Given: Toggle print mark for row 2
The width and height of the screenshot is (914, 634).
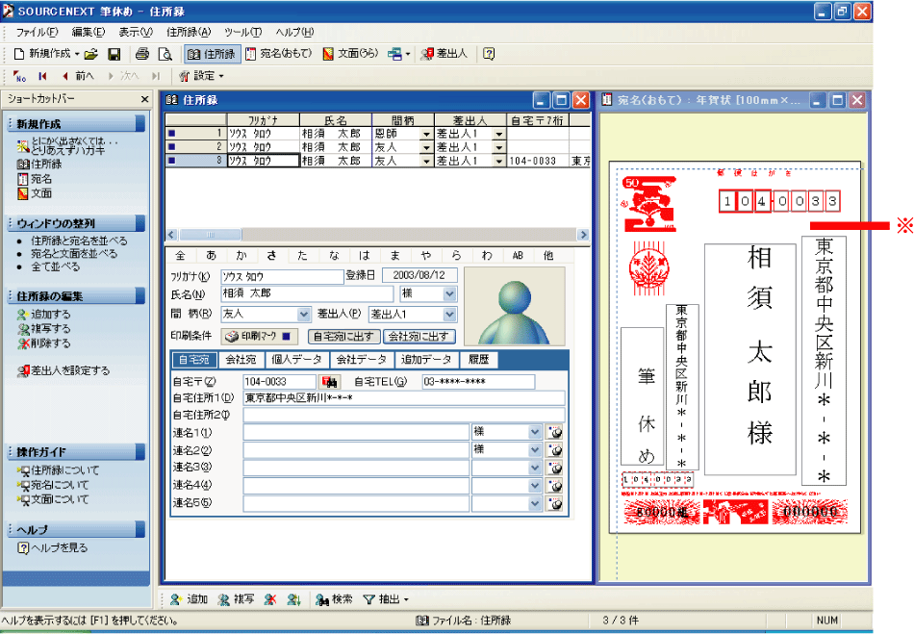Looking at the screenshot, I should coord(171,147).
